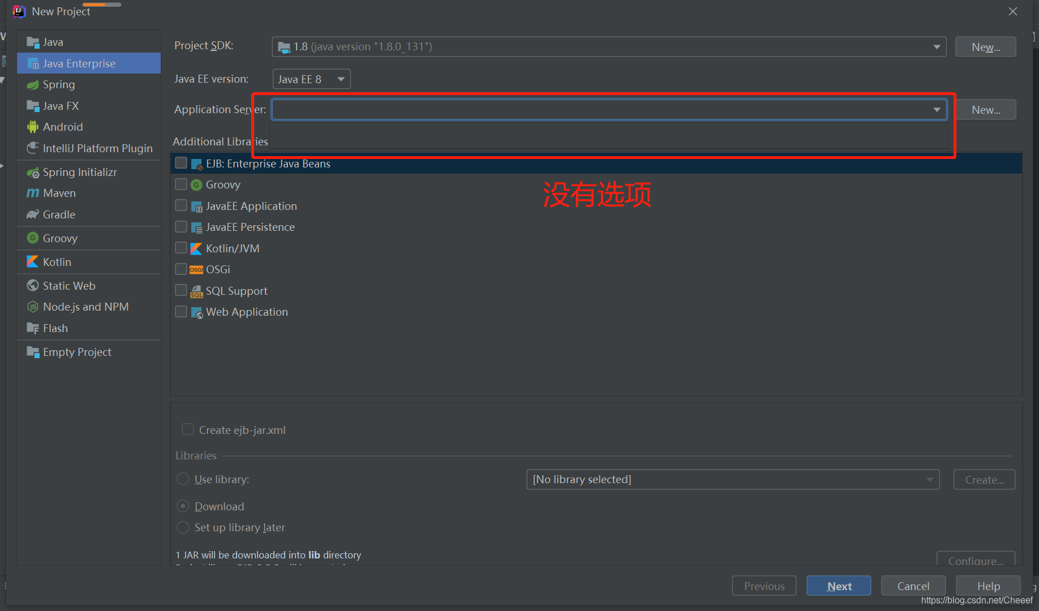The image size is (1039, 611).
Task: Click the Java FX folder icon
Action: (x=33, y=106)
